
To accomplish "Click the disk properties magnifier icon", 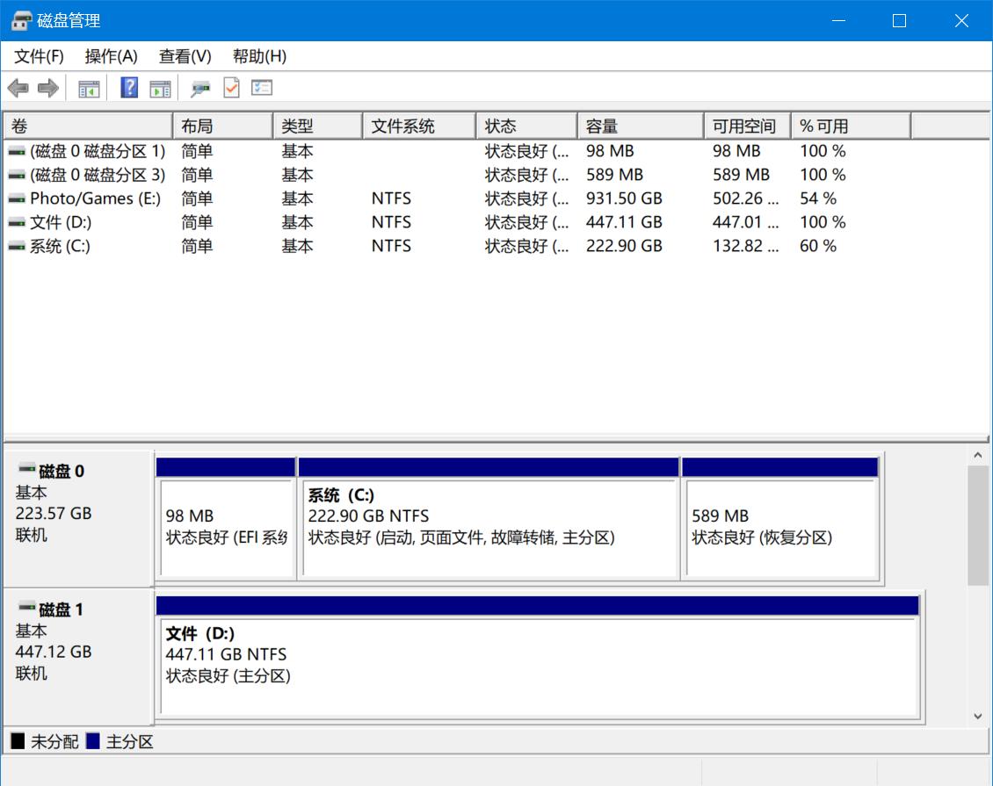I will [200, 87].
